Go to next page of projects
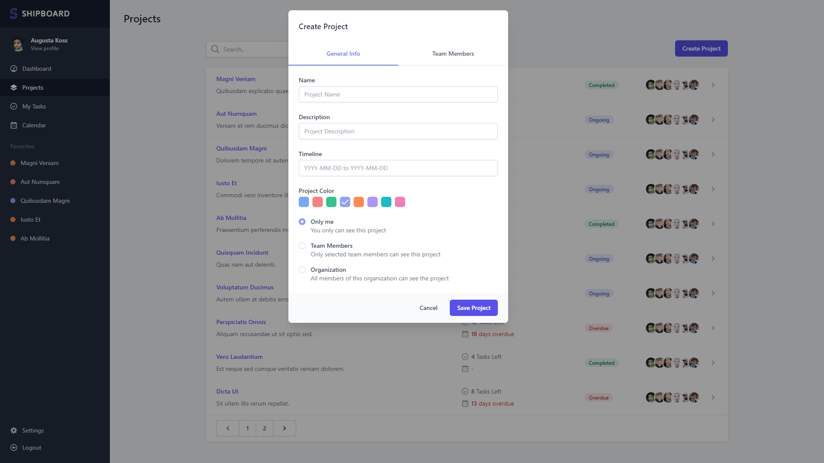Viewport: 824px width, 463px height. (x=284, y=428)
